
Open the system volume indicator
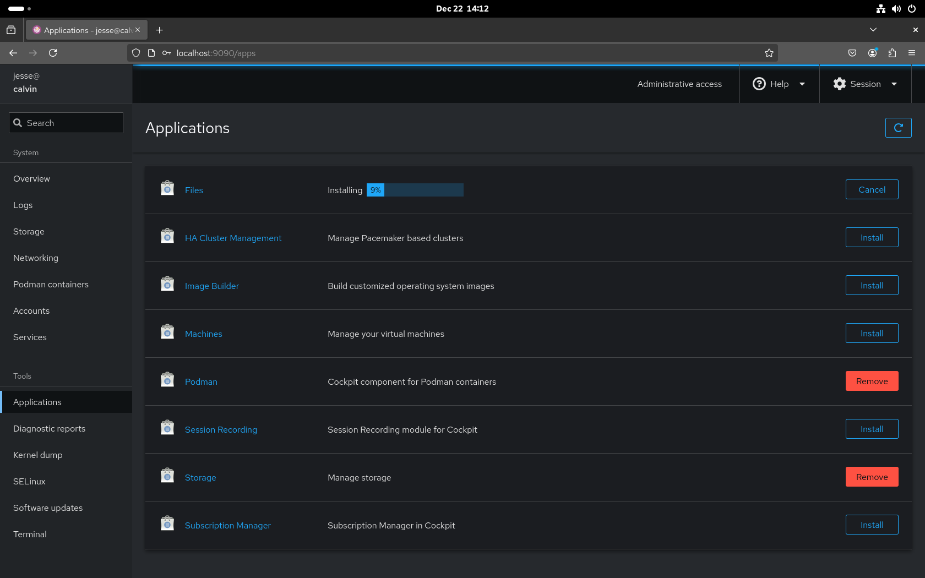coord(896,9)
